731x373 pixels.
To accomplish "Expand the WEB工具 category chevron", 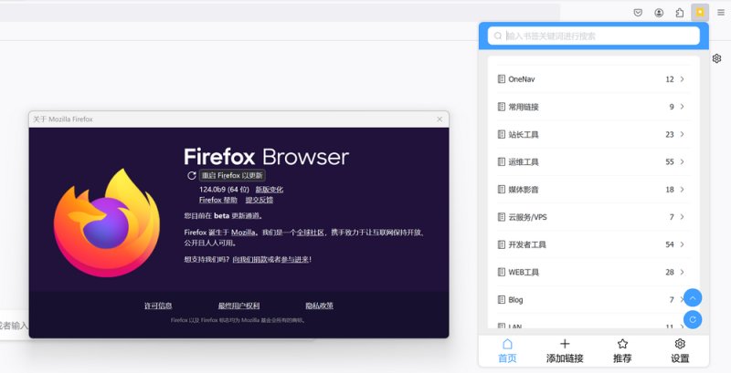I will [x=682, y=272].
